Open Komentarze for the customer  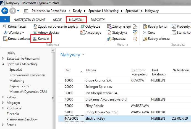click(x=14, y=27)
